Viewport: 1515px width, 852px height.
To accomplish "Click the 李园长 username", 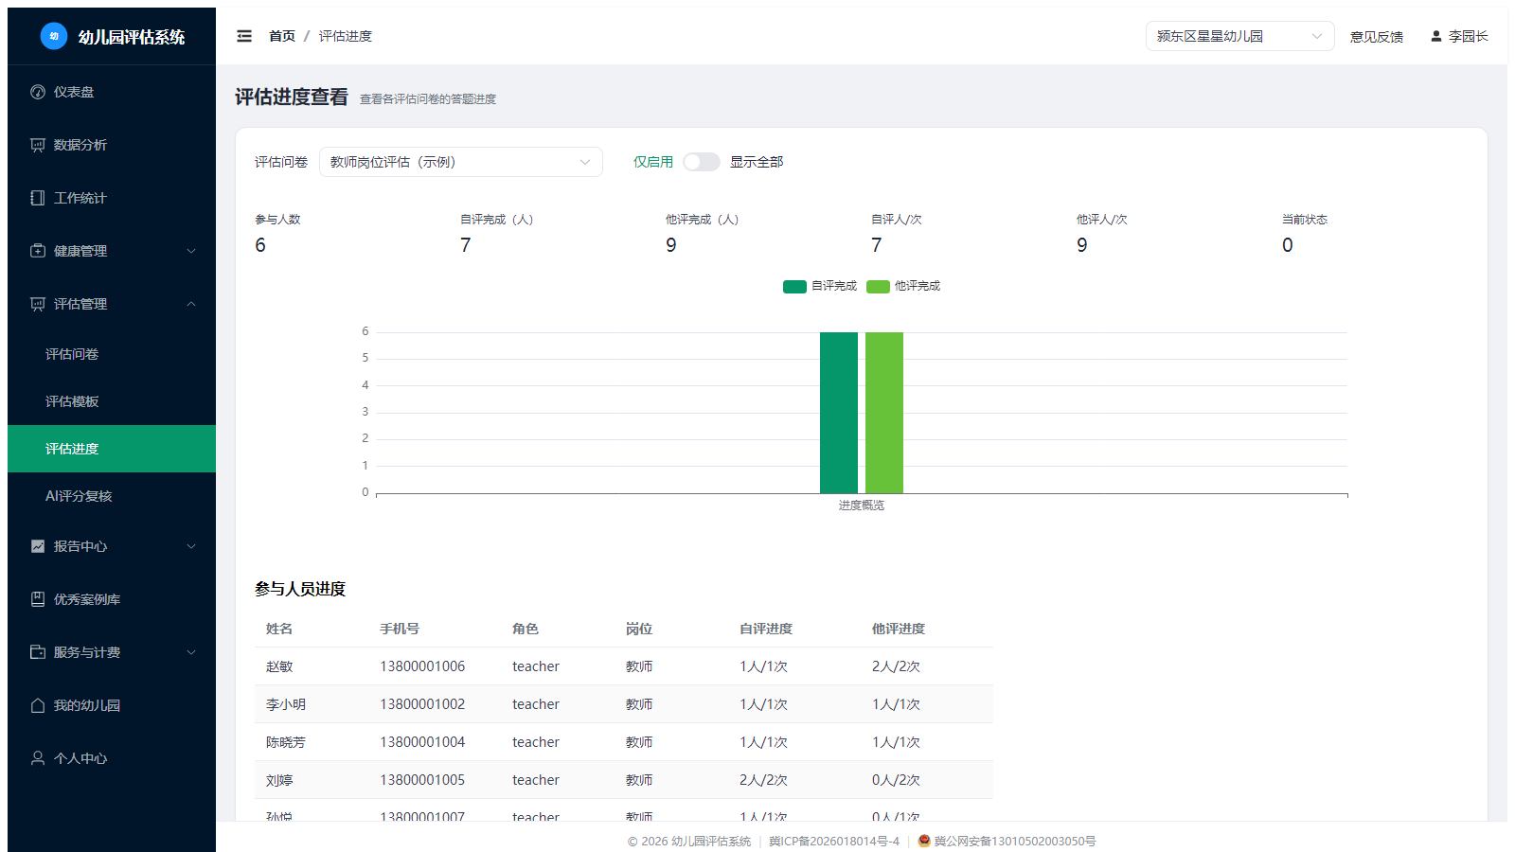I will (x=1469, y=36).
